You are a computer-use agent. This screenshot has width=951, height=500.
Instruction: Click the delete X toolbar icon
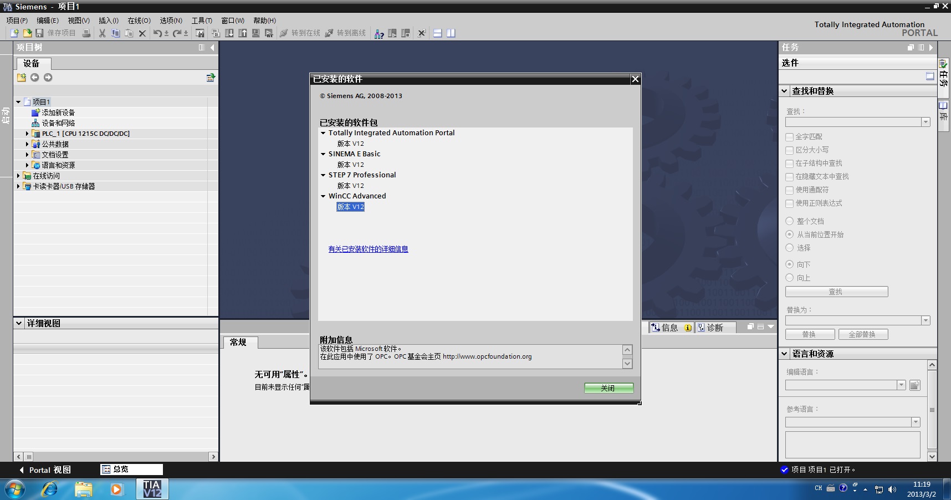[x=142, y=33]
